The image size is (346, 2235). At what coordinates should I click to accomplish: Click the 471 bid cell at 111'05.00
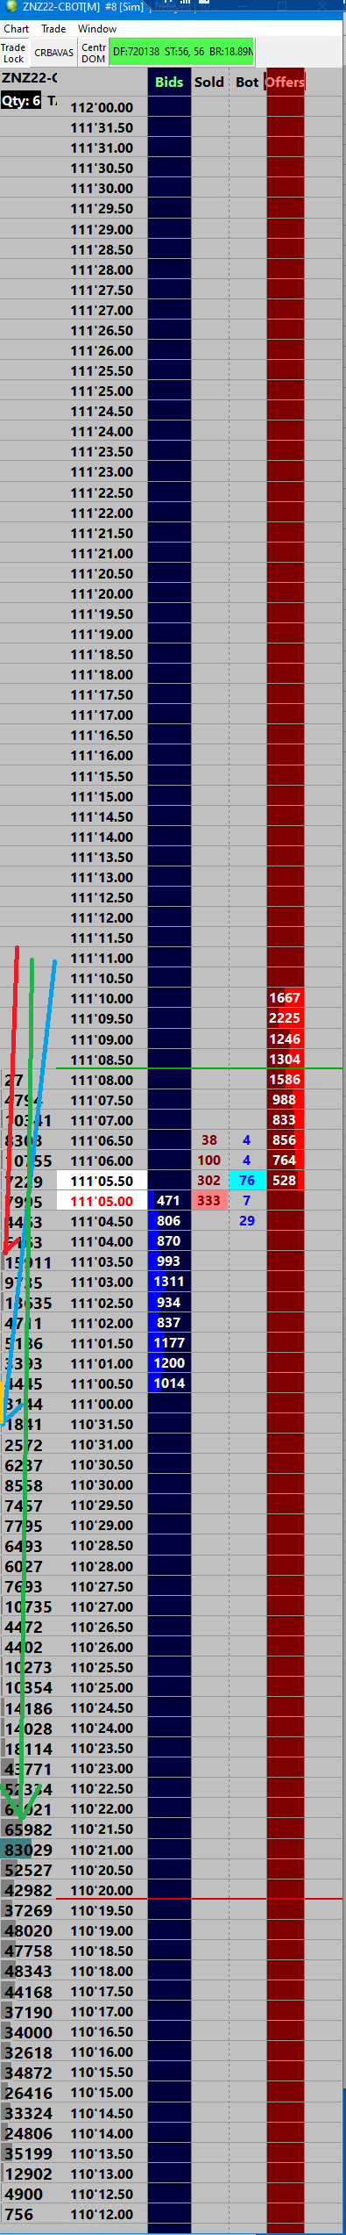point(169,1200)
